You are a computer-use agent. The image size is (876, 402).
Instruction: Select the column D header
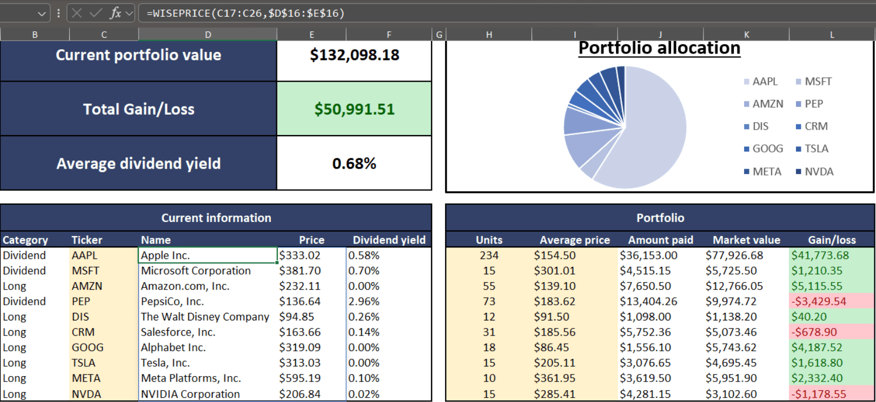pos(208,35)
